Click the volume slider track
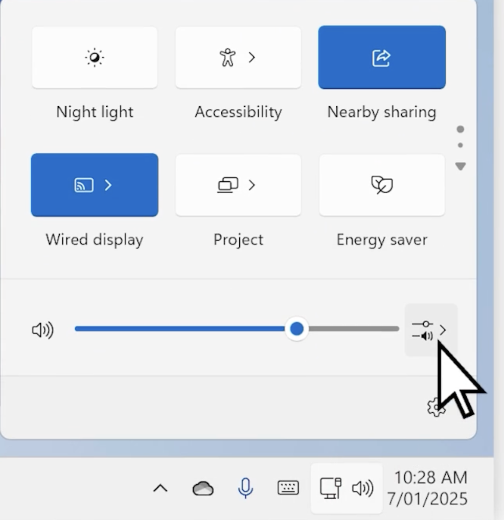Image resolution: width=504 pixels, height=520 pixels. 237,328
